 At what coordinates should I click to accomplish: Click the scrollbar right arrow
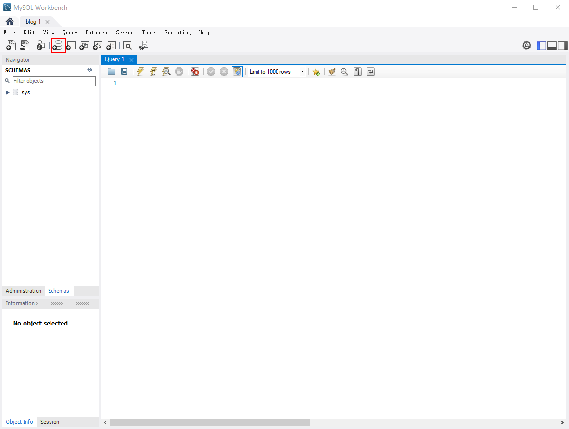click(562, 422)
